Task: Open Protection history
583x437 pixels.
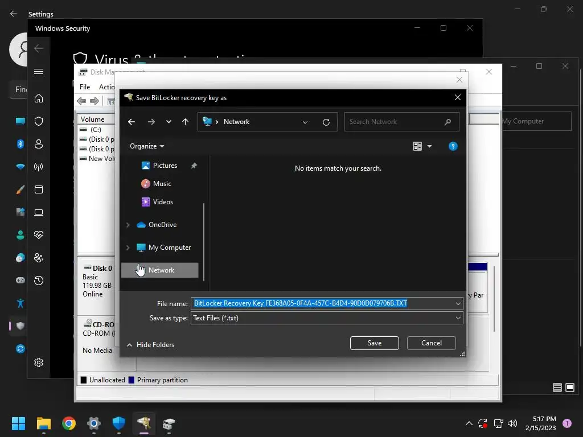Action: pos(39,281)
